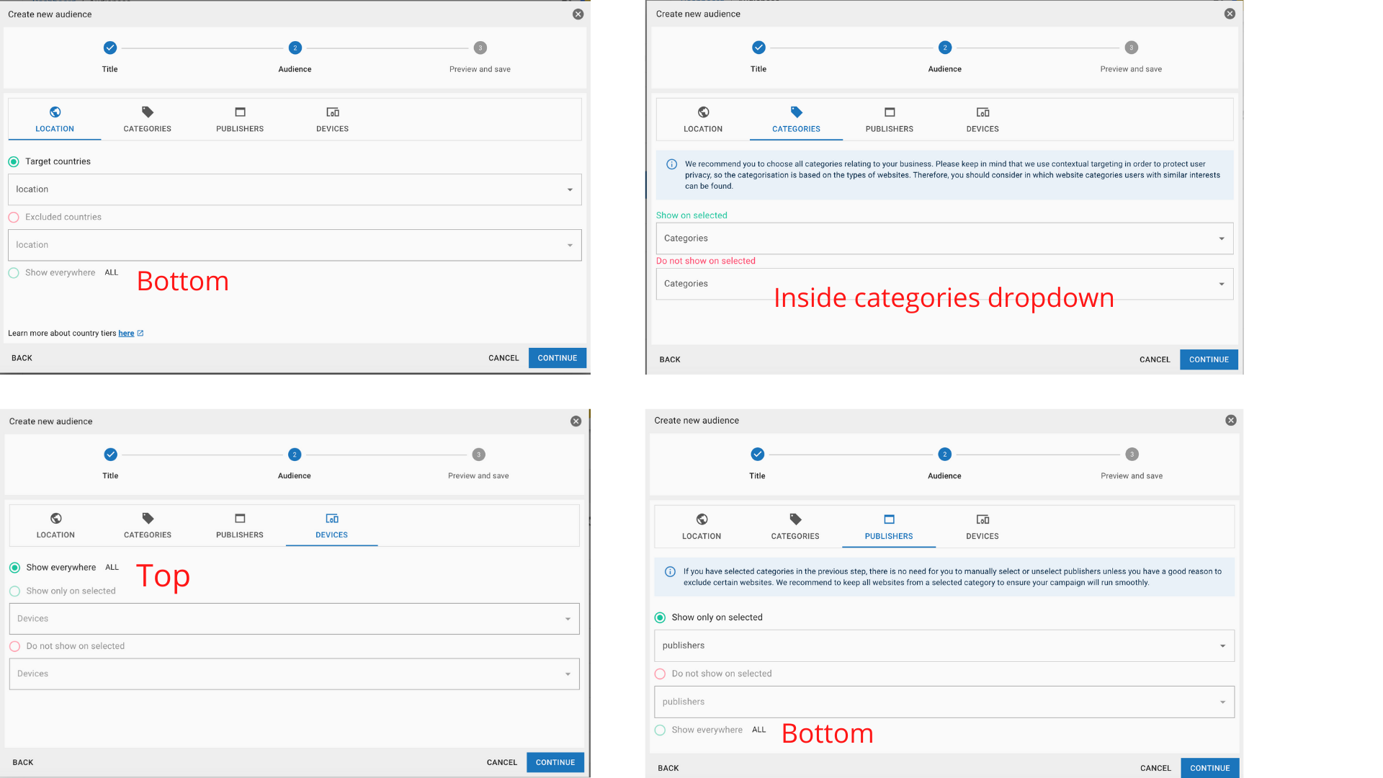Select the Target countries radio button
Screen dimensions: 1383x778
coord(14,162)
